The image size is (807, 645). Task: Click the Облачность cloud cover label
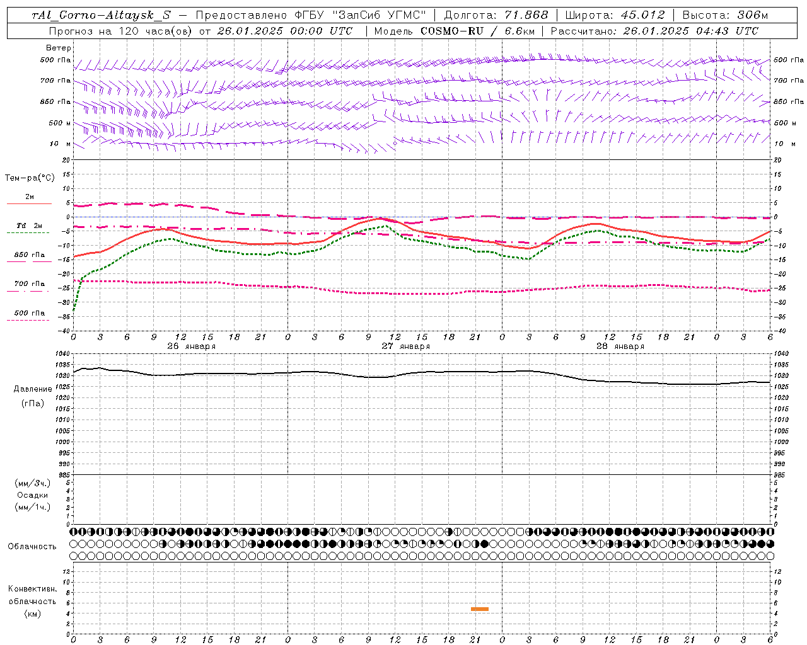pos(32,547)
